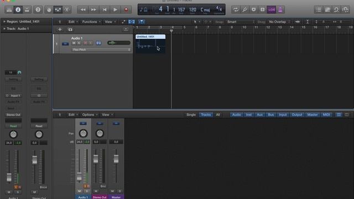Image resolution: width=354 pixels, height=199 pixels.
Task: Click the Waveform Zoom button
Action: click(x=298, y=22)
